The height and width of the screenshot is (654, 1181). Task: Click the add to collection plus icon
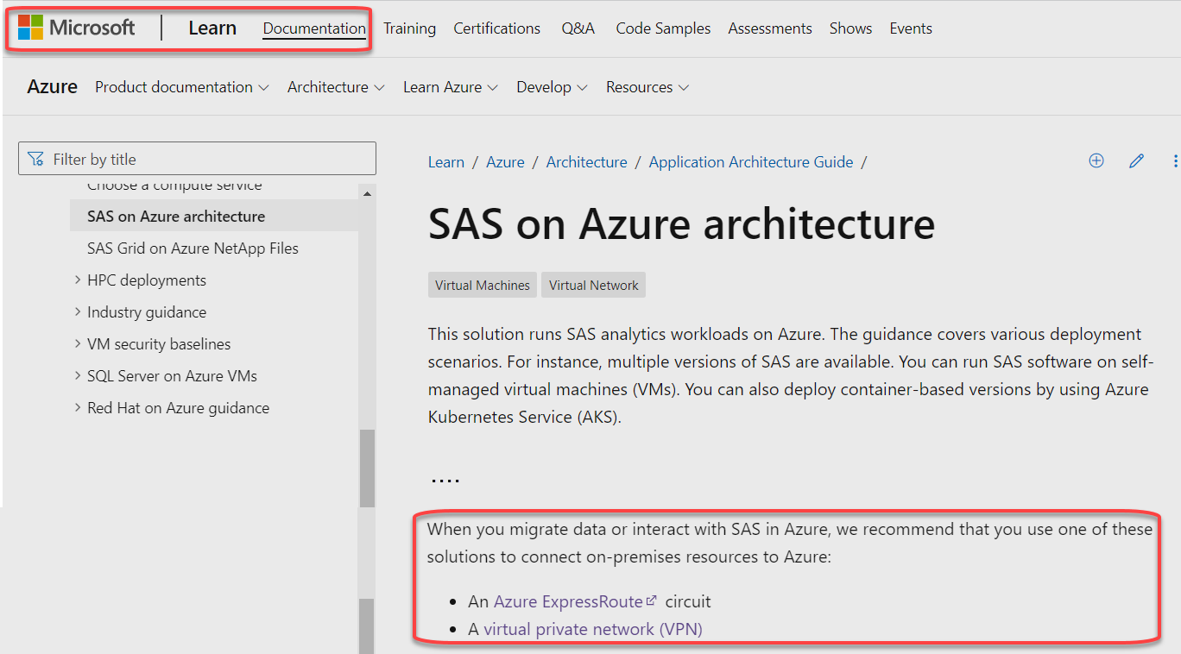tap(1096, 160)
